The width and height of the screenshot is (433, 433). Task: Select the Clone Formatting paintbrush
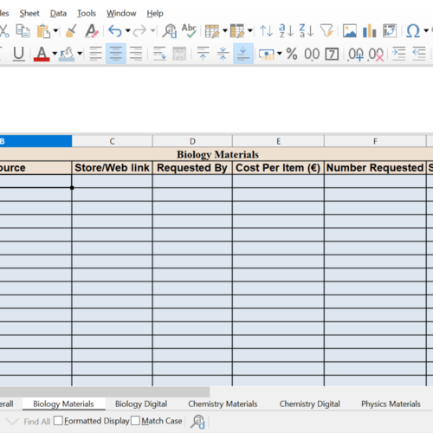pos(71,30)
